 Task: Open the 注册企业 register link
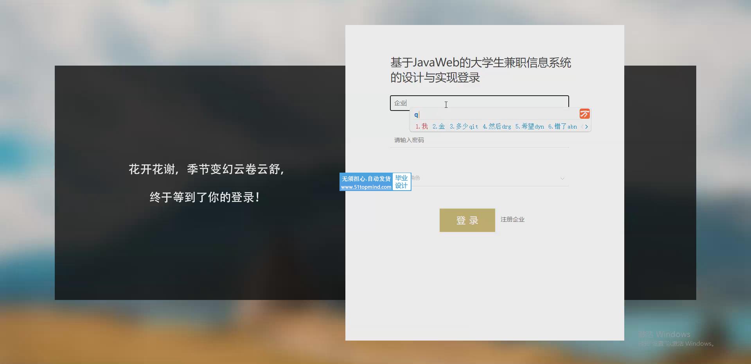point(512,219)
